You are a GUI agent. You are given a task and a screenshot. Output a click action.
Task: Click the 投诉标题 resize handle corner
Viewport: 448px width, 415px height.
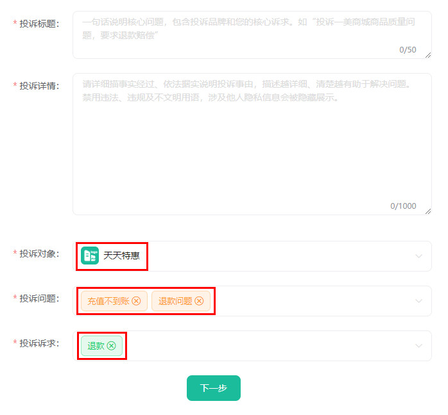coord(427,55)
